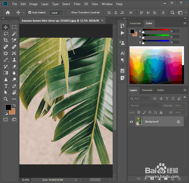Toggle lock transparent pixels
Viewport: 189px width, 183px height.
[x=139, y=112]
